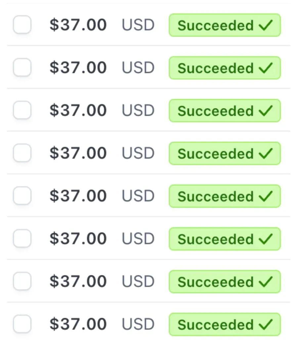296x342 pixels.
Task: Select the seventh payment checkbox
Action: pos(22,282)
